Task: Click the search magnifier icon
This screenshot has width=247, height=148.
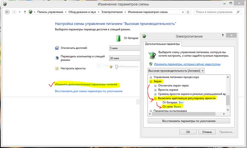Action: (238, 12)
